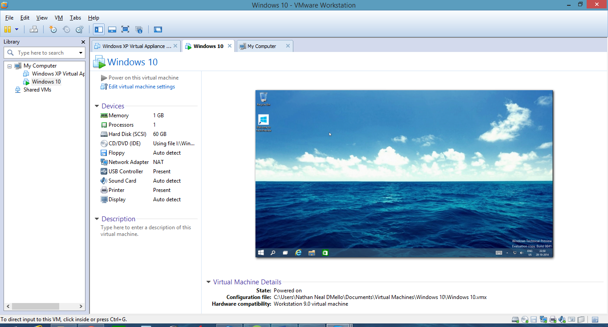This screenshot has height=327, width=608.
Task: Open the Edit menu
Action: pyautogui.click(x=25, y=18)
